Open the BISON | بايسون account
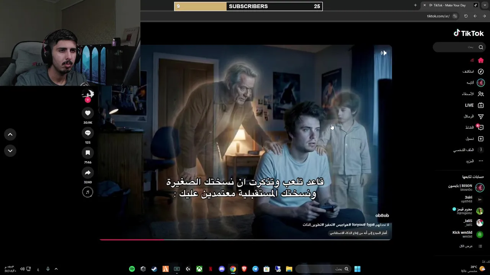 pyautogui.click(x=466, y=188)
